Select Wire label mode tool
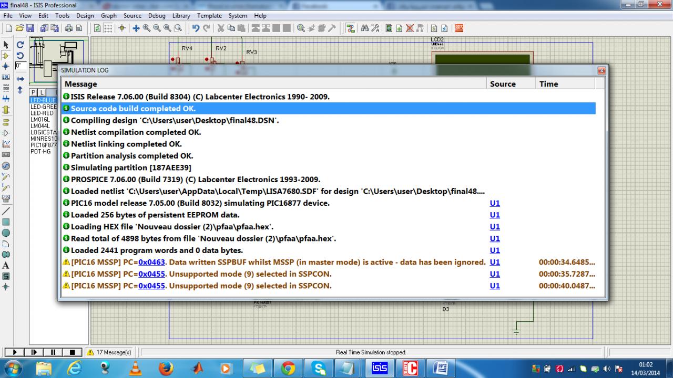 pos(6,77)
